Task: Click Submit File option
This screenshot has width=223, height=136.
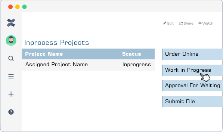Action: pyautogui.click(x=192, y=102)
